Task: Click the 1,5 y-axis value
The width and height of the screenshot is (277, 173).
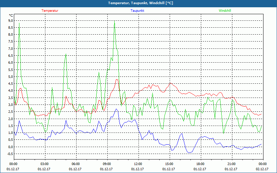Action: pyautogui.click(x=11, y=126)
